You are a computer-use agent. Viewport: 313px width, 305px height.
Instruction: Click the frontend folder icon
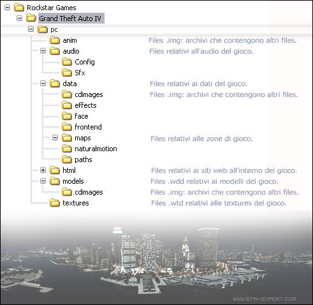(67, 127)
